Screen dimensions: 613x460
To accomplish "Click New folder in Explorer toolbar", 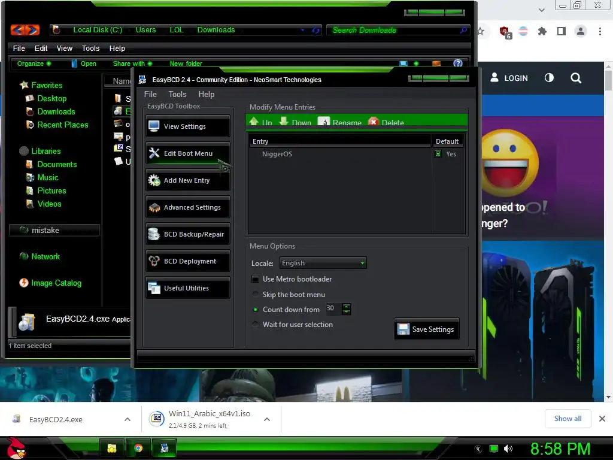I will pyautogui.click(x=186, y=63).
